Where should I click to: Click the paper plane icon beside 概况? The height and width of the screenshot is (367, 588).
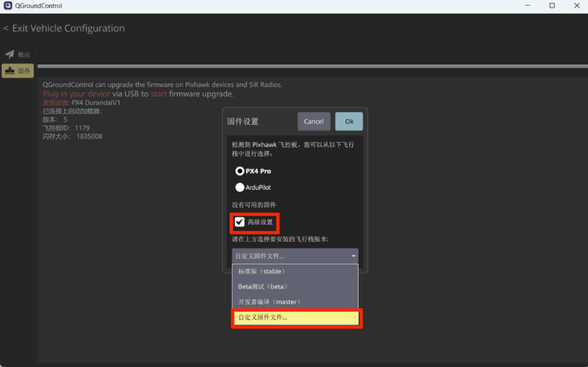pyautogui.click(x=9, y=54)
